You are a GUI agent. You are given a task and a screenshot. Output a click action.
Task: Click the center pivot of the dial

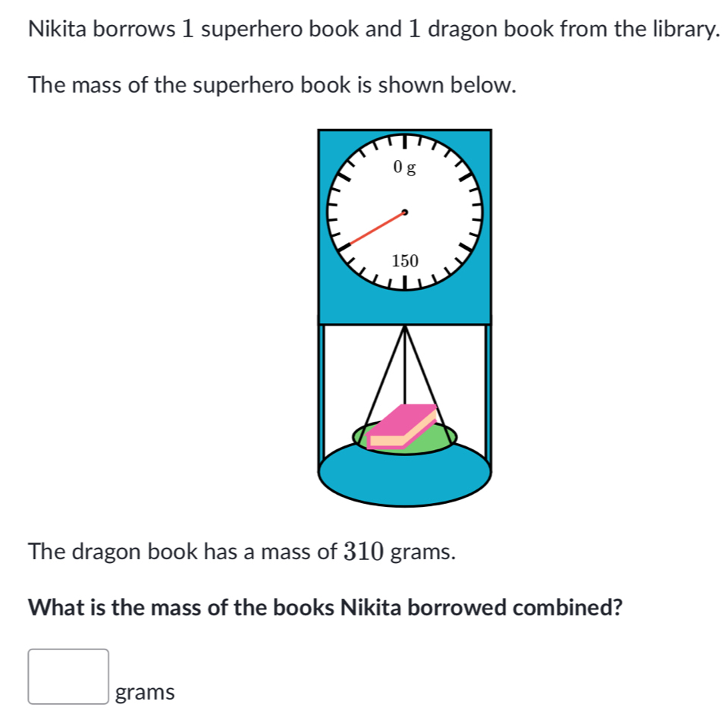pyautogui.click(x=405, y=213)
